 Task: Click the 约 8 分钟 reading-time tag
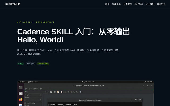coord(30,64)
